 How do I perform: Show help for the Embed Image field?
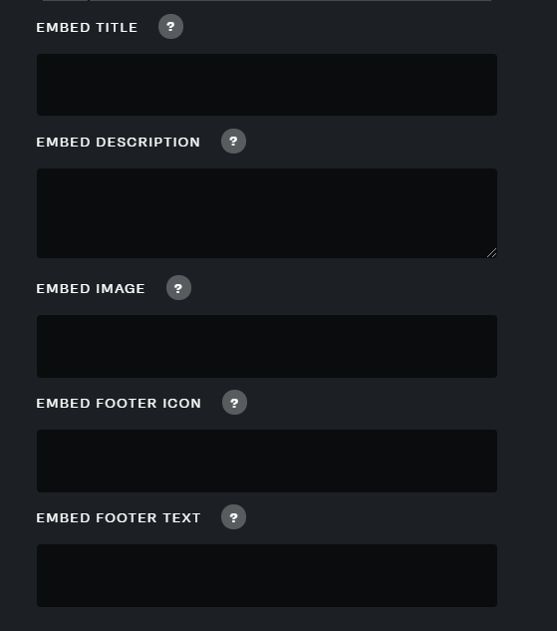tap(178, 288)
